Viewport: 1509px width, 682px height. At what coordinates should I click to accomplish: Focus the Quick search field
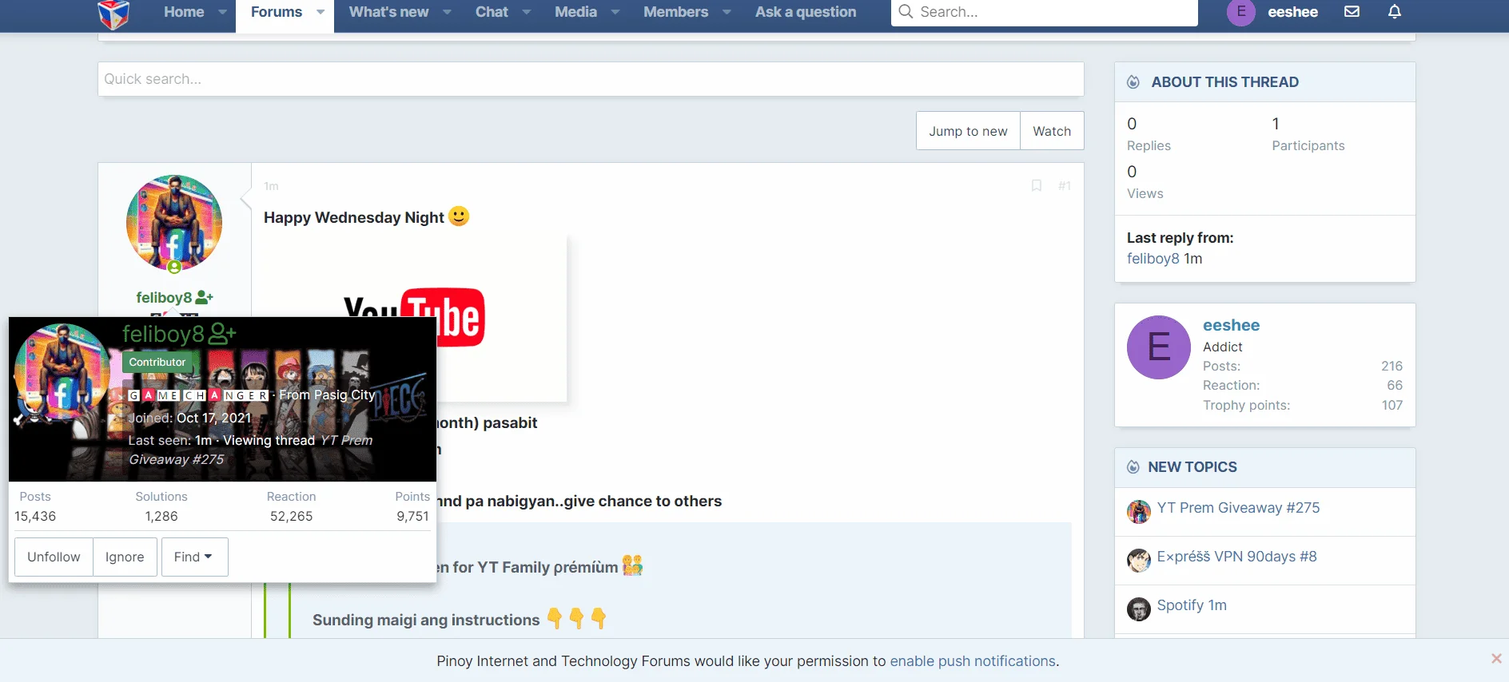(x=591, y=79)
